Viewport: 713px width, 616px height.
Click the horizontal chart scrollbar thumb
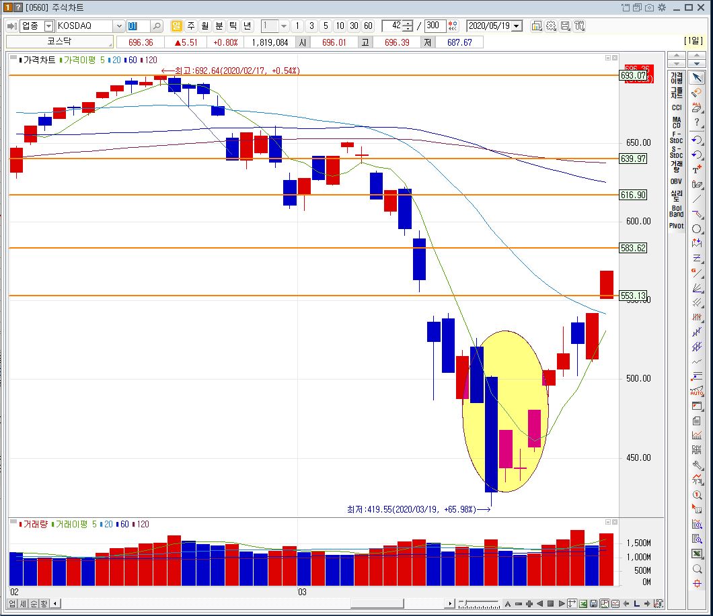pyautogui.click(x=377, y=604)
